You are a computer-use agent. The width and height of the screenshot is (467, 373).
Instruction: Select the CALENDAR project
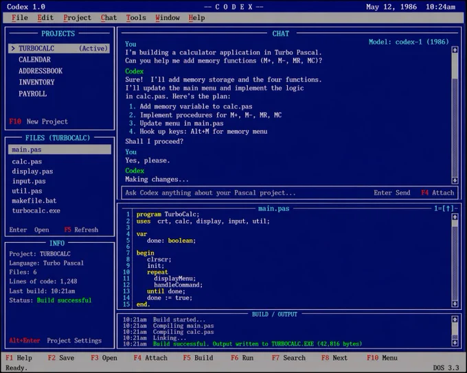pyautogui.click(x=34, y=60)
